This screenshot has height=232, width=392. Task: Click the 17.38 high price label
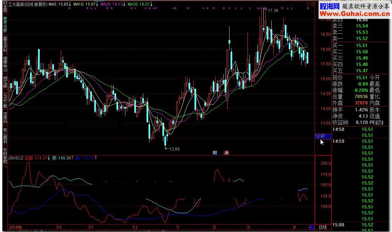273,11
